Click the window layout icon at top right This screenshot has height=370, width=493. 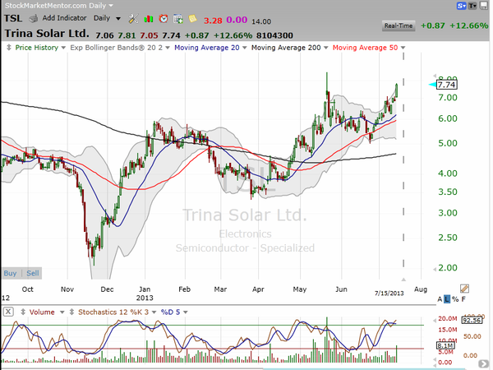tap(484, 6)
